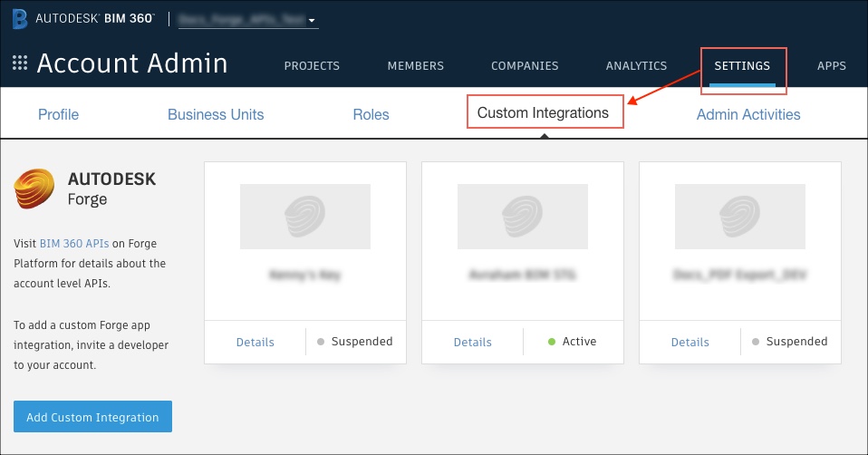Image resolution: width=868 pixels, height=455 pixels.
Task: Select the middle integration card thumbnail
Action: pos(523,217)
